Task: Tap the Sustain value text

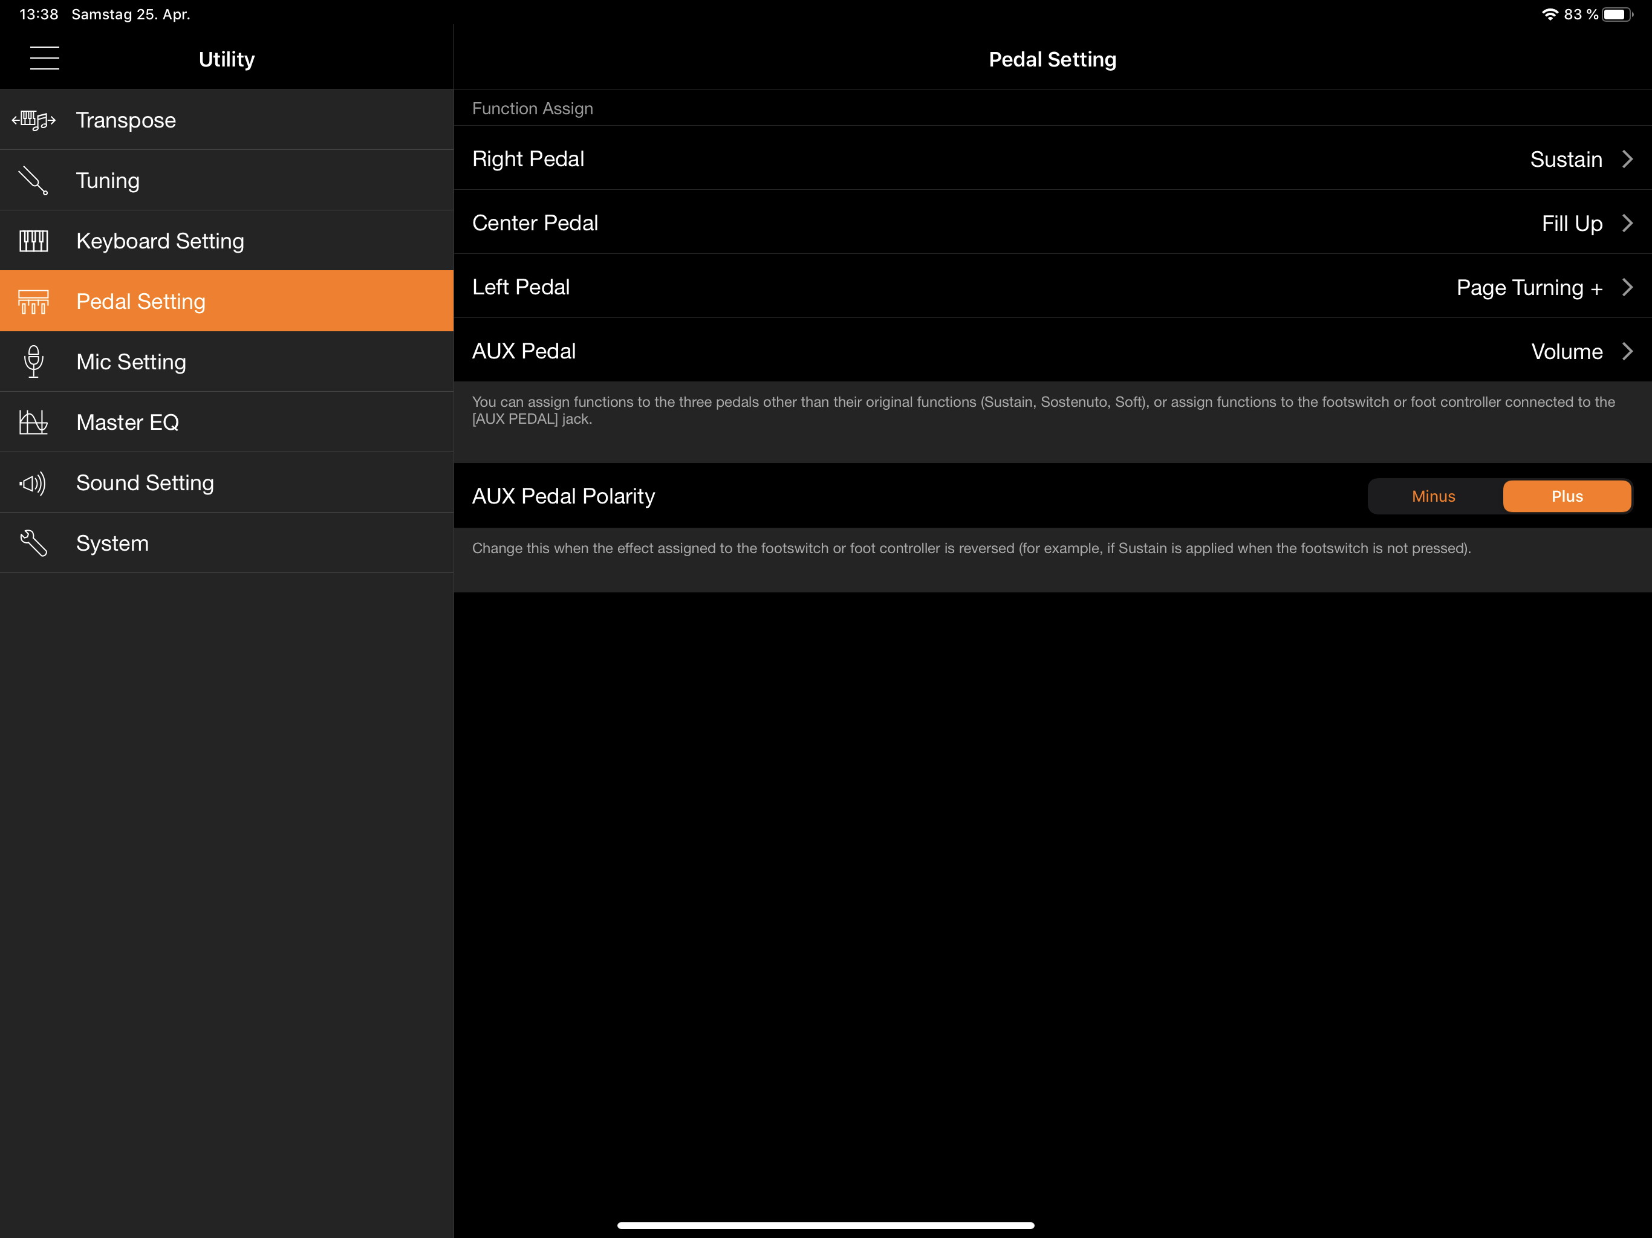Action: point(1566,159)
